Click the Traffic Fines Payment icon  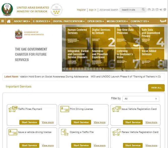(x=13, y=109)
